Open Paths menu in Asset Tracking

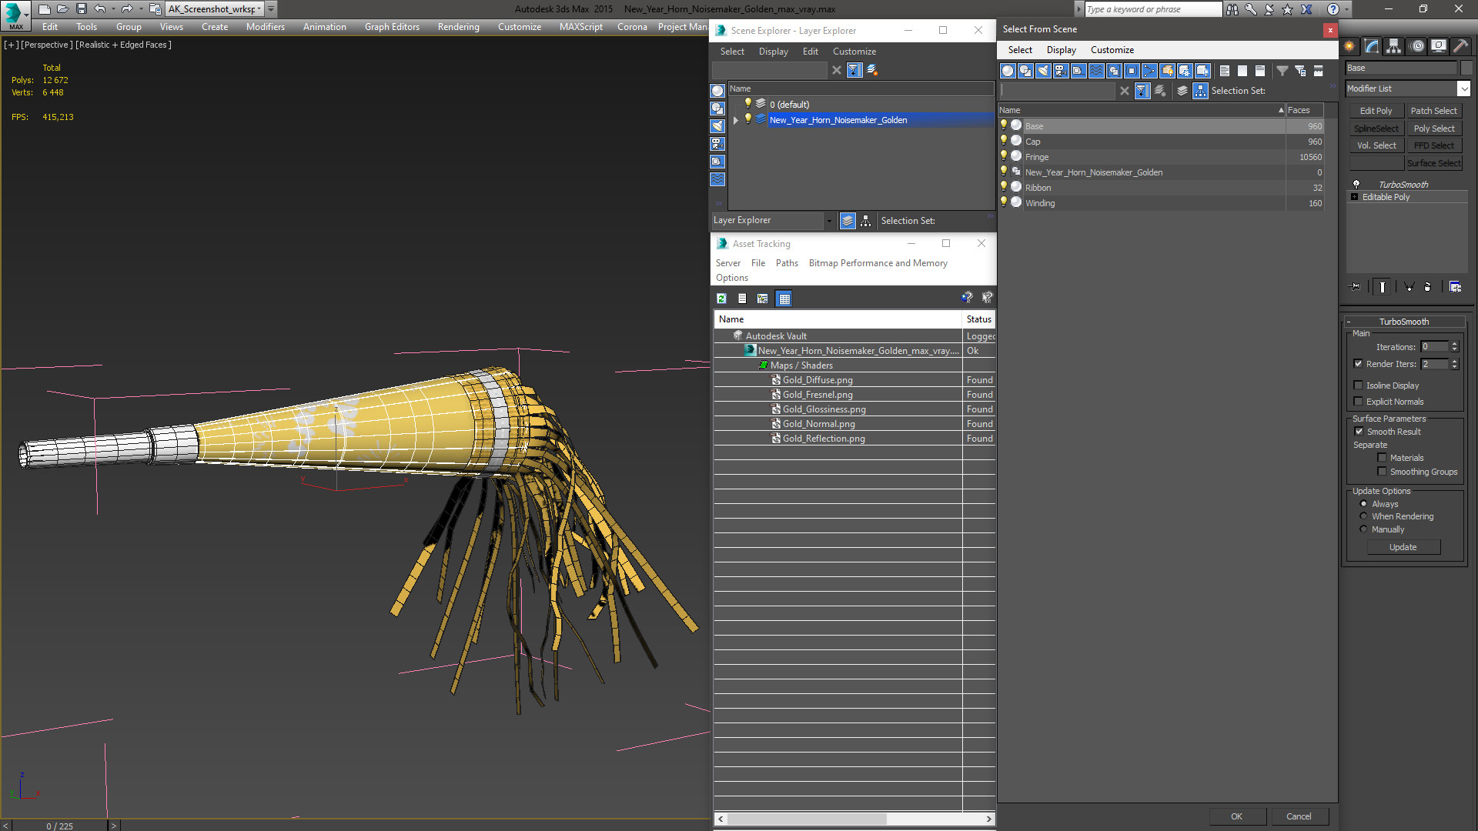787,263
